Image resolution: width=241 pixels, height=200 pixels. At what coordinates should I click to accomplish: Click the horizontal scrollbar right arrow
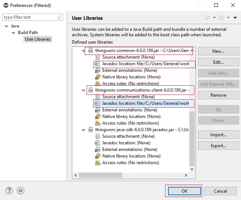tap(186, 175)
